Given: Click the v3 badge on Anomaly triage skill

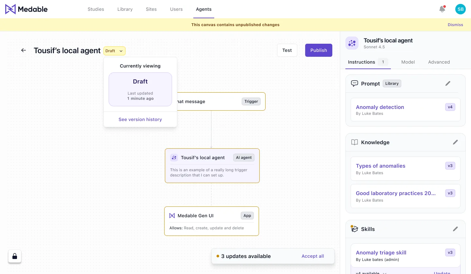Looking at the screenshot, I should click(450, 252).
